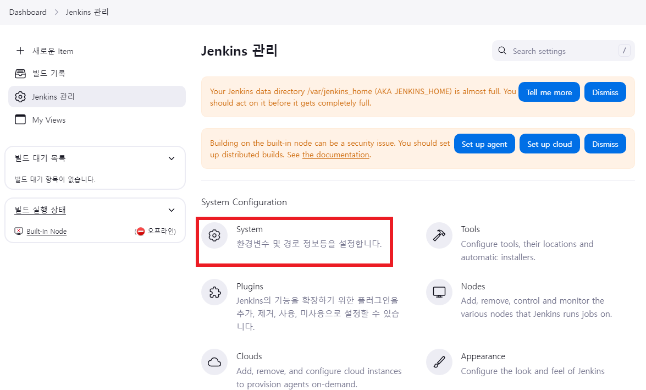Click the plus icon beside 새로운 Item
Viewport: 646px width, 390px height.
click(x=20, y=51)
